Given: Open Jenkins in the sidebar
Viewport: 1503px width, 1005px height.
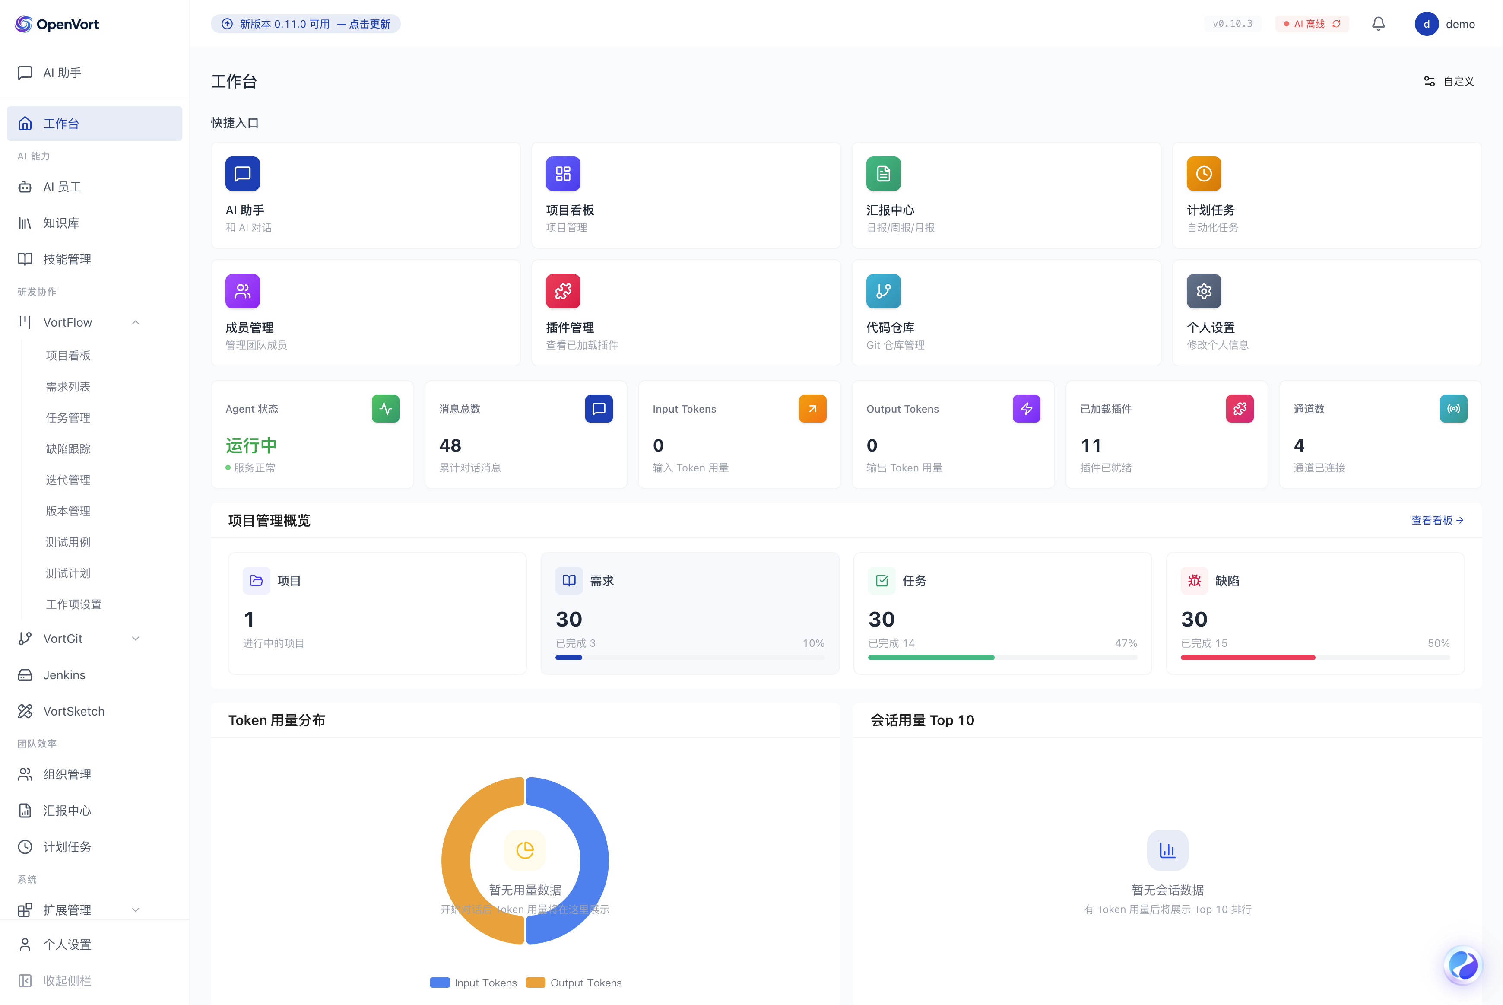Looking at the screenshot, I should click(x=94, y=675).
